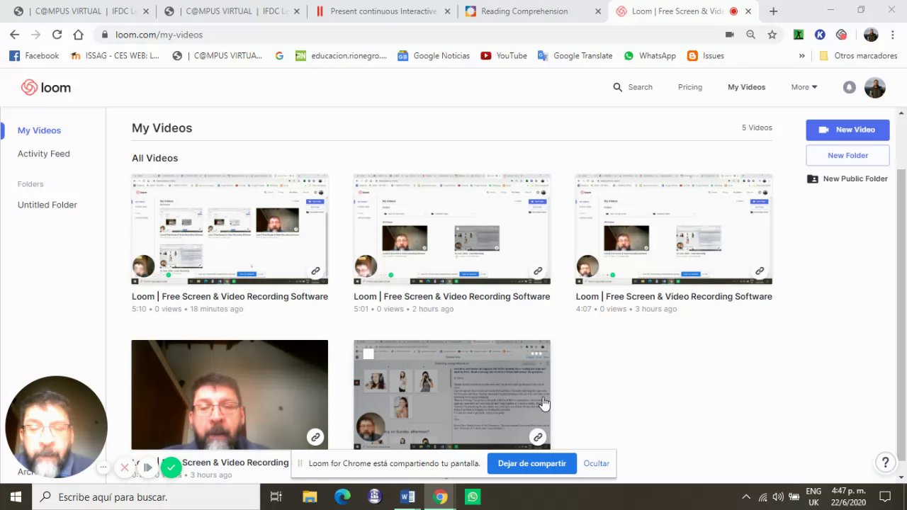Screen dimensions: 907x510
Task: Click the Loom extension icon in Chrome toolbar
Action: 841,35
